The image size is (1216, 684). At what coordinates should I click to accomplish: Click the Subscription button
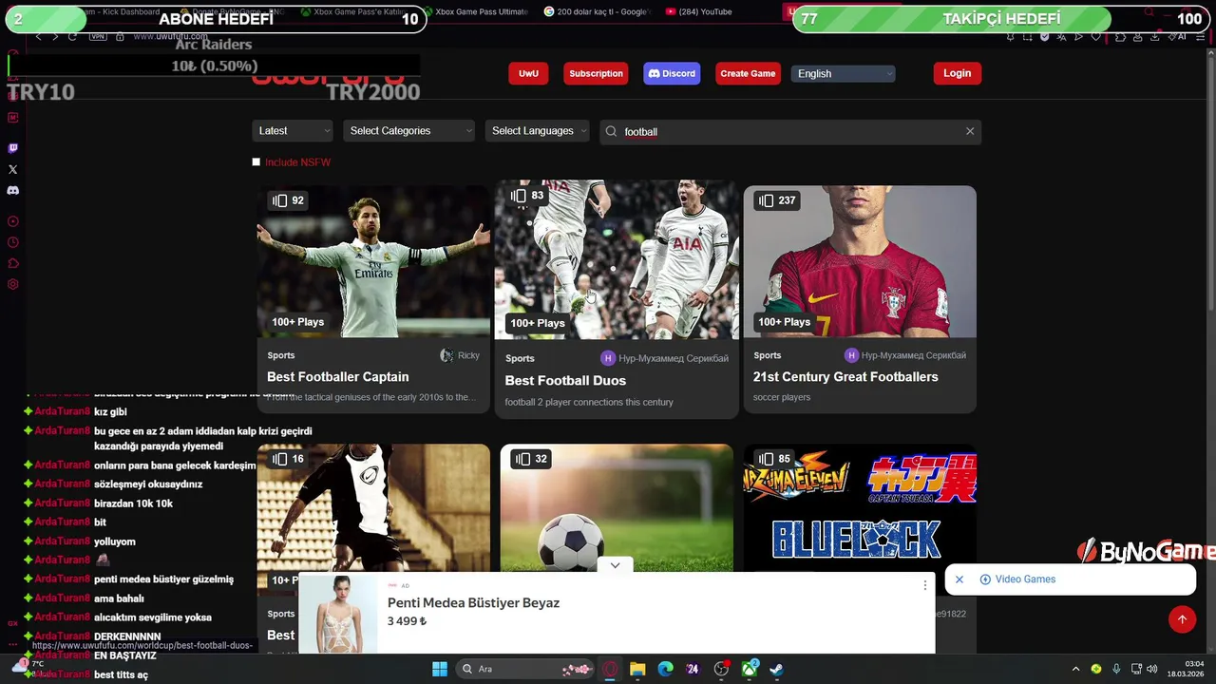click(596, 73)
